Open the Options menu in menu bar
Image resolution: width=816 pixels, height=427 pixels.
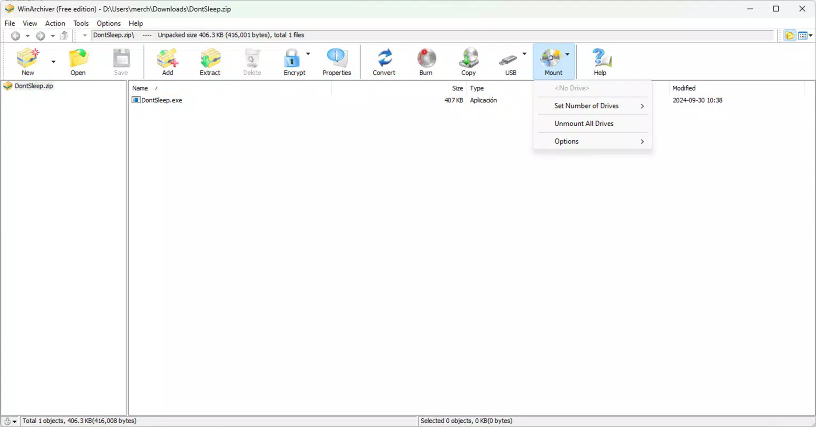click(x=109, y=23)
